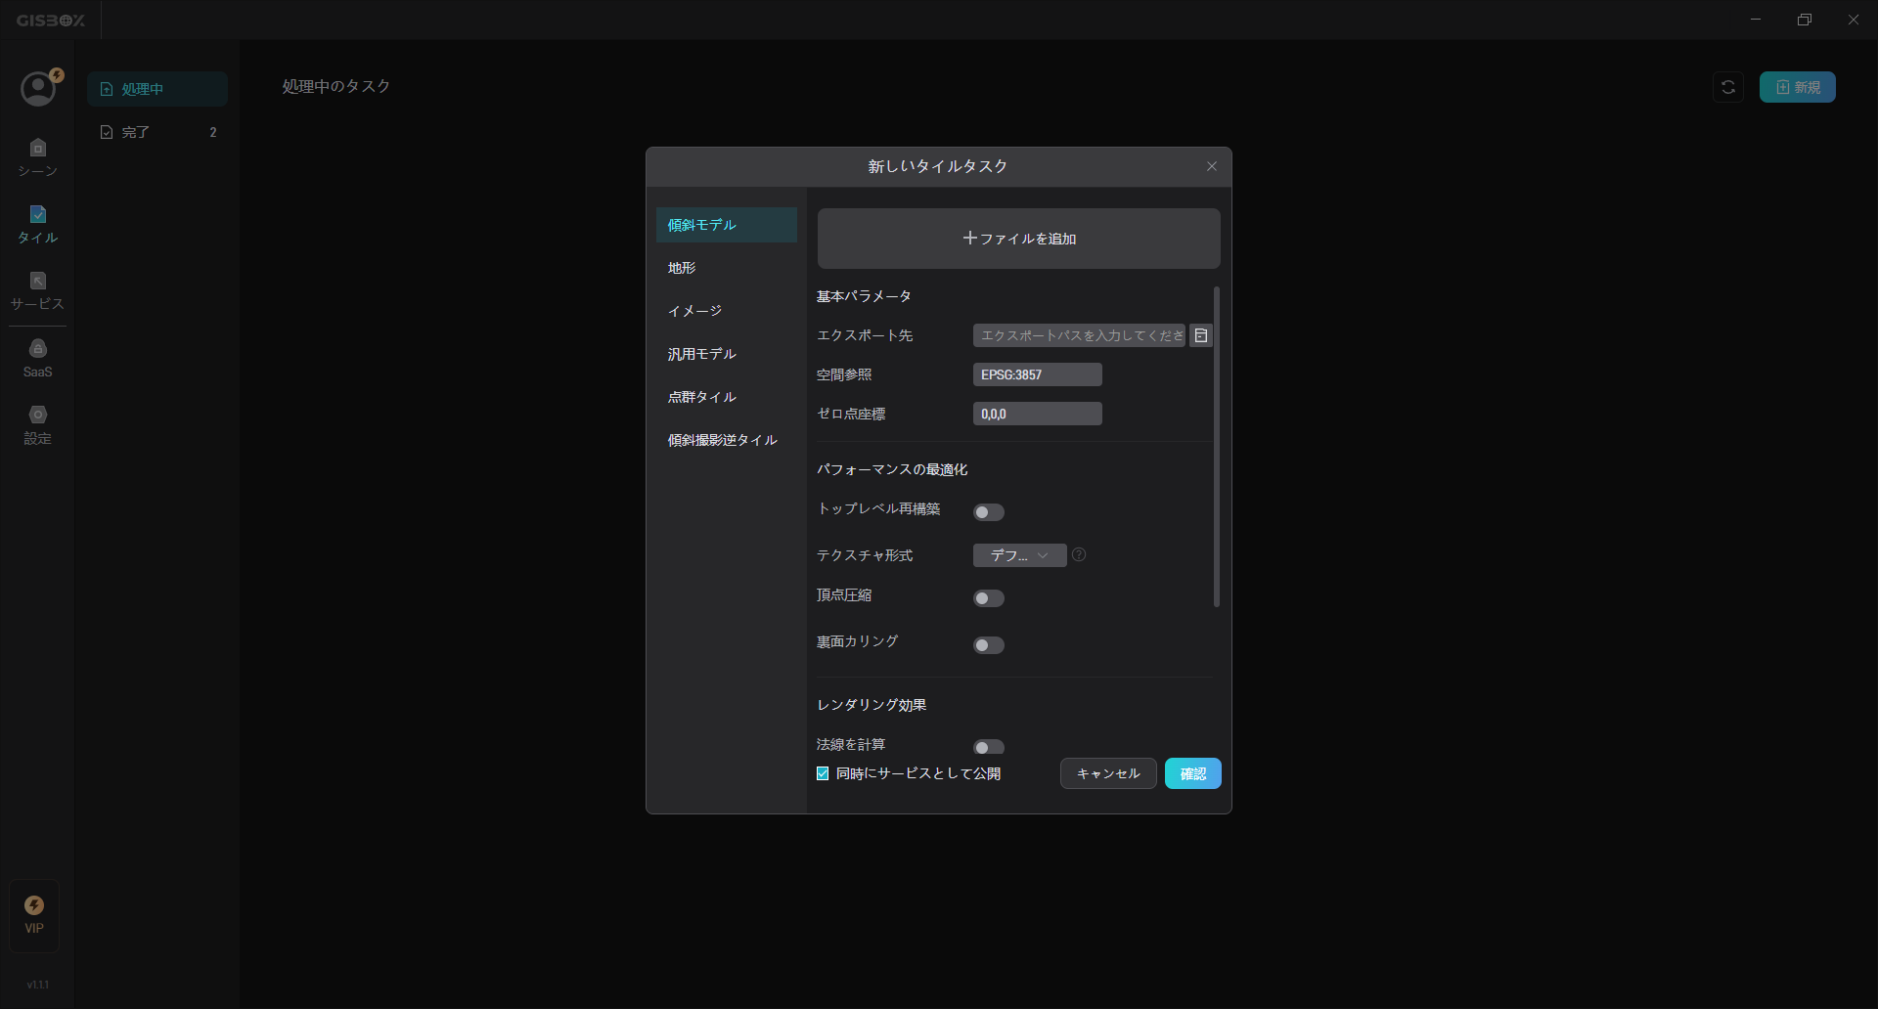Toggle 法線を計算 switch
Screen dimensions: 1878x1009
tap(989, 747)
